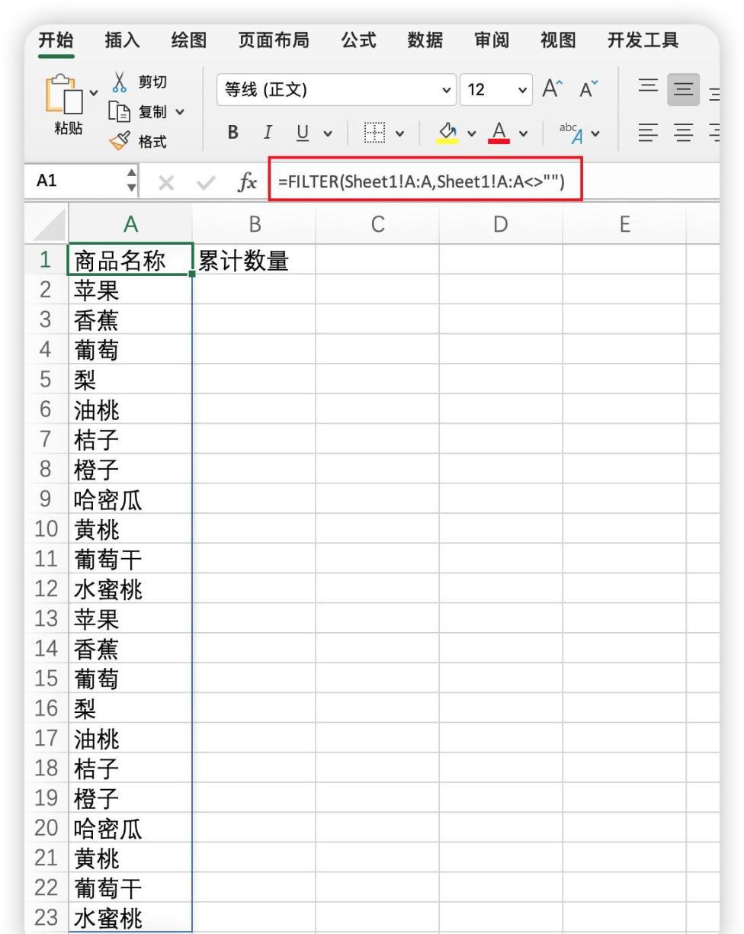Switch to the 数据 tab
Screen dimensions: 744x934
425,40
